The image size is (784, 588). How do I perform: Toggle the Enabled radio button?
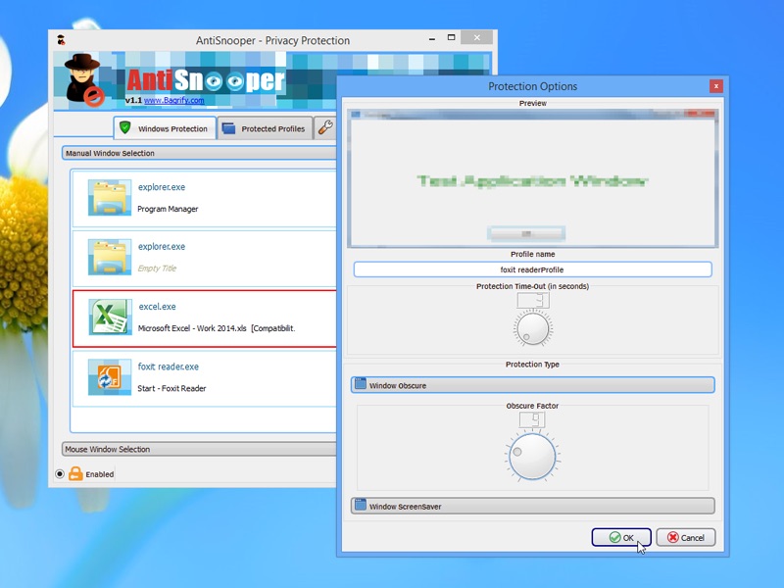click(60, 474)
